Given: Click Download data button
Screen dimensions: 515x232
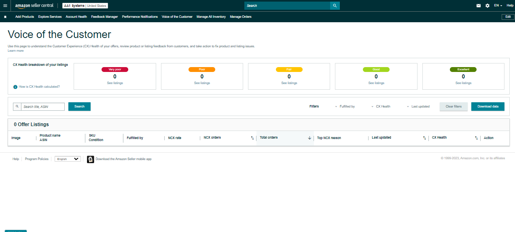Looking at the screenshot, I should [x=488, y=107].
